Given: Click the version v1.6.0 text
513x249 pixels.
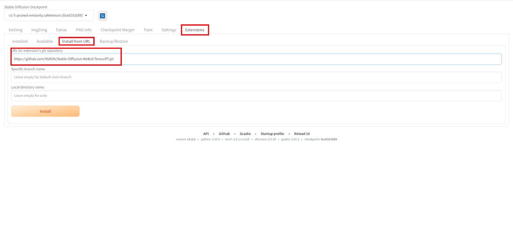Looking at the screenshot, I should tap(186, 139).
